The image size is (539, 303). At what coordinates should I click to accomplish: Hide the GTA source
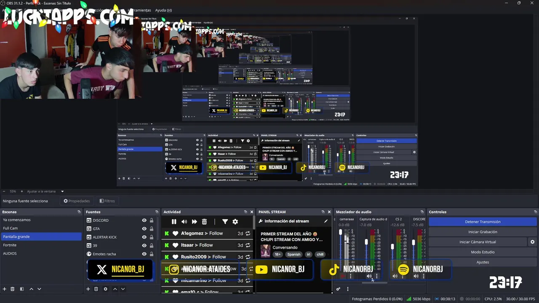[x=144, y=229]
